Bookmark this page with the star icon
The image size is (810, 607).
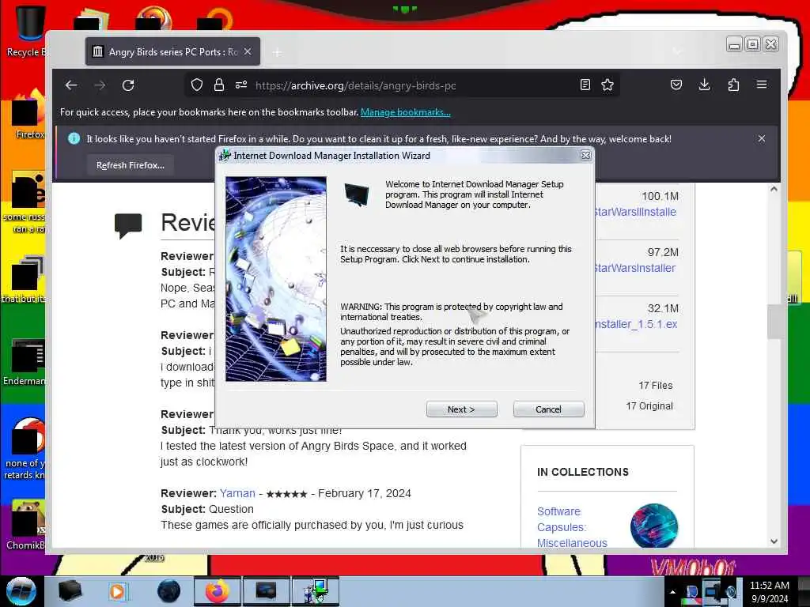[607, 85]
